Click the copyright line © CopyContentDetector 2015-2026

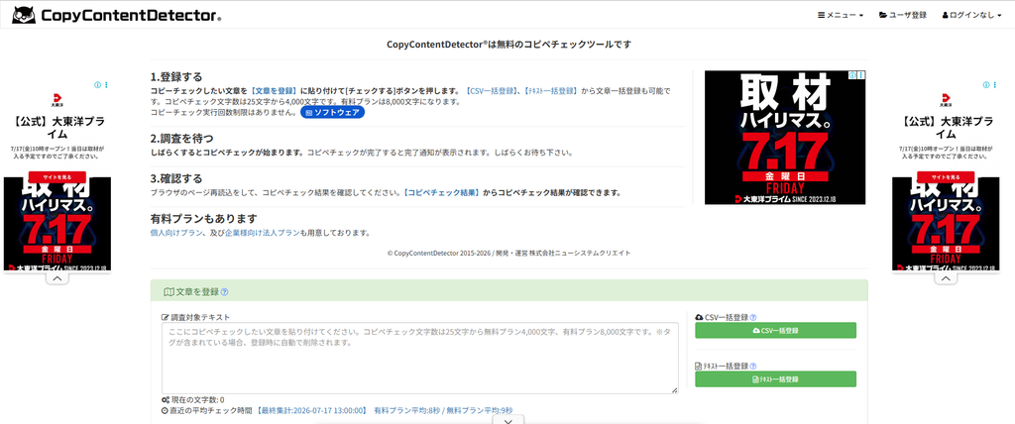coord(508,253)
